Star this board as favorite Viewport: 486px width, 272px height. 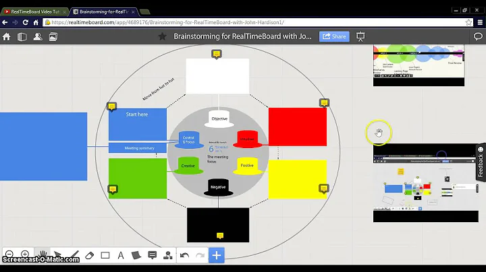click(162, 36)
